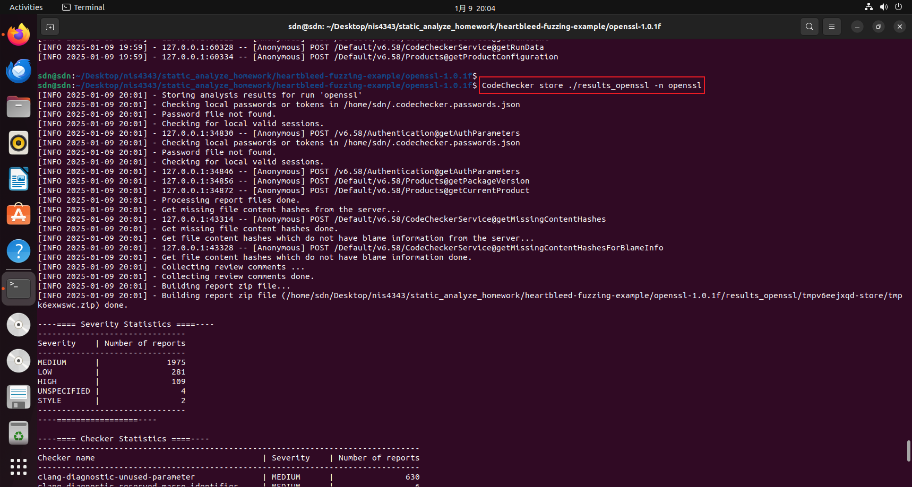
Task: Open the Help question-mark icon
Action: [19, 251]
